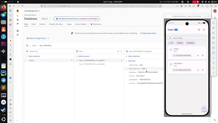Switch to the Indexes tab
The height and width of the screenshot is (123, 218).
[x=42, y=24]
